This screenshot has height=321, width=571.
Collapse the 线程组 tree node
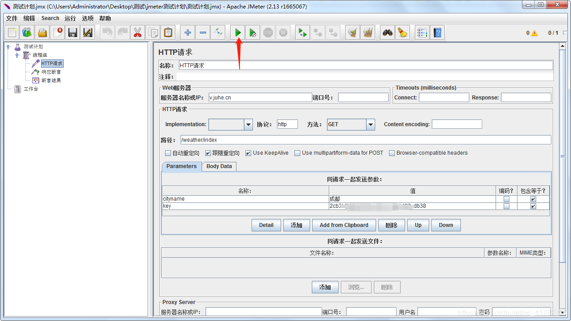click(x=17, y=55)
